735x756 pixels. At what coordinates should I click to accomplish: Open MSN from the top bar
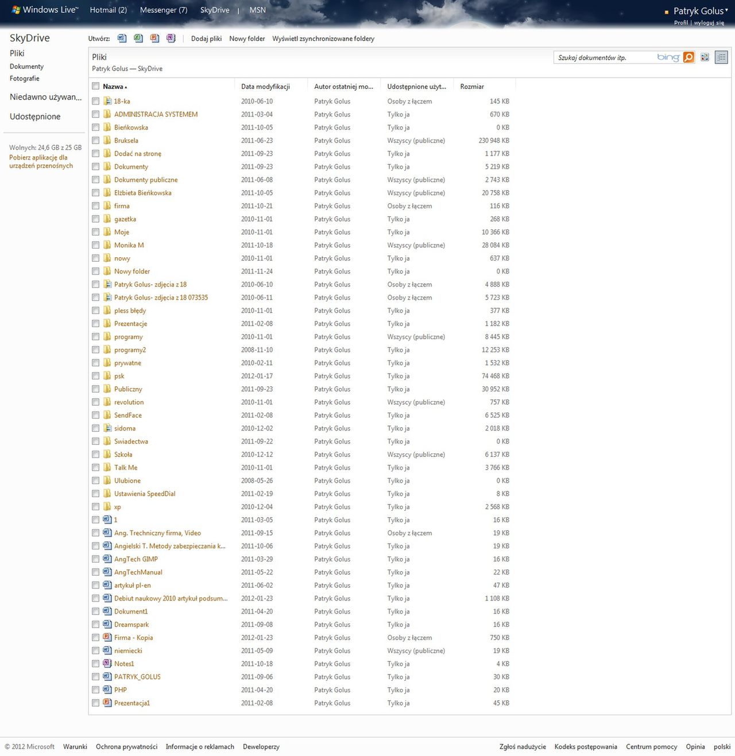[258, 10]
